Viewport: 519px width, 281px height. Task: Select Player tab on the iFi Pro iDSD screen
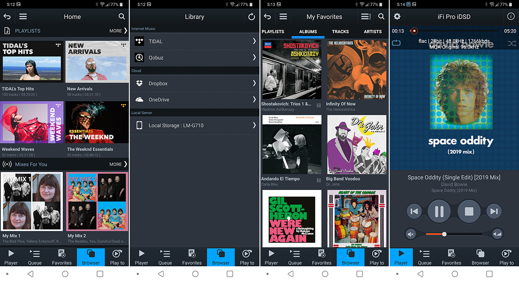click(401, 257)
